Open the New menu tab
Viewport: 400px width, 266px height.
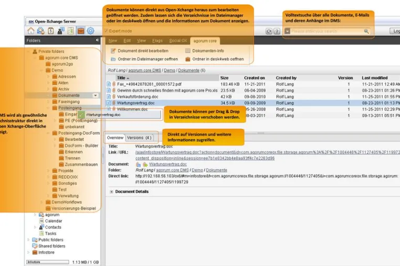click(113, 41)
